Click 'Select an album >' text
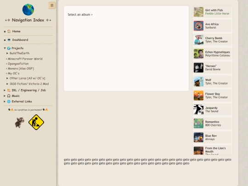 pos(80,15)
